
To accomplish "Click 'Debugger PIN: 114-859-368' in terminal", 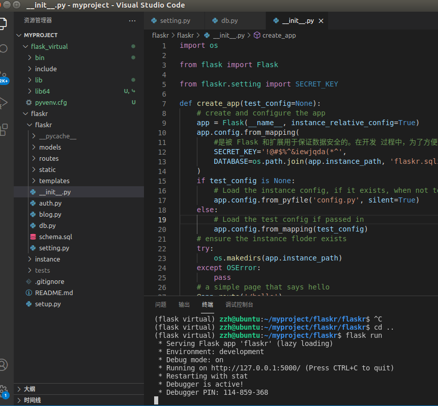I will tap(217, 392).
